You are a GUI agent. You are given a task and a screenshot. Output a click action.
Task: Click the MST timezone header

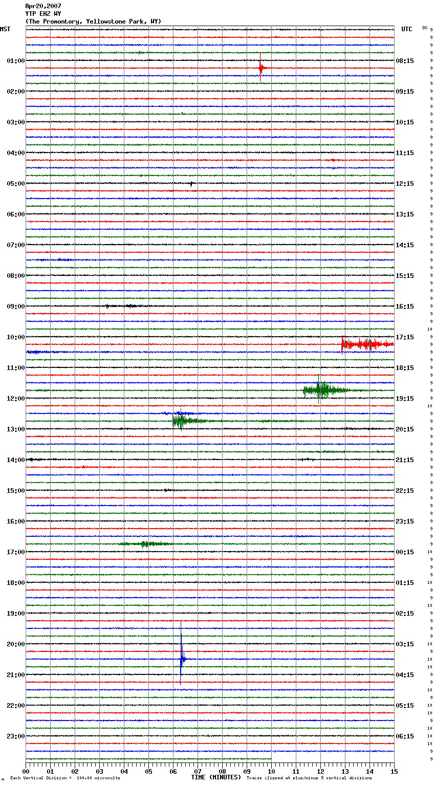point(5,29)
